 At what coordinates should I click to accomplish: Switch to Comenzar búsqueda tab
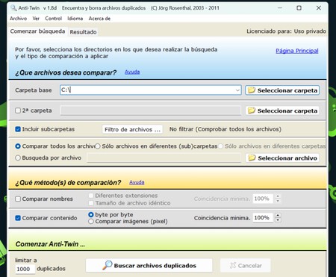[37, 31]
